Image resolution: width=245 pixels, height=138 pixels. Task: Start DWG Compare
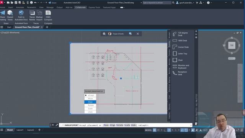coord(48,15)
